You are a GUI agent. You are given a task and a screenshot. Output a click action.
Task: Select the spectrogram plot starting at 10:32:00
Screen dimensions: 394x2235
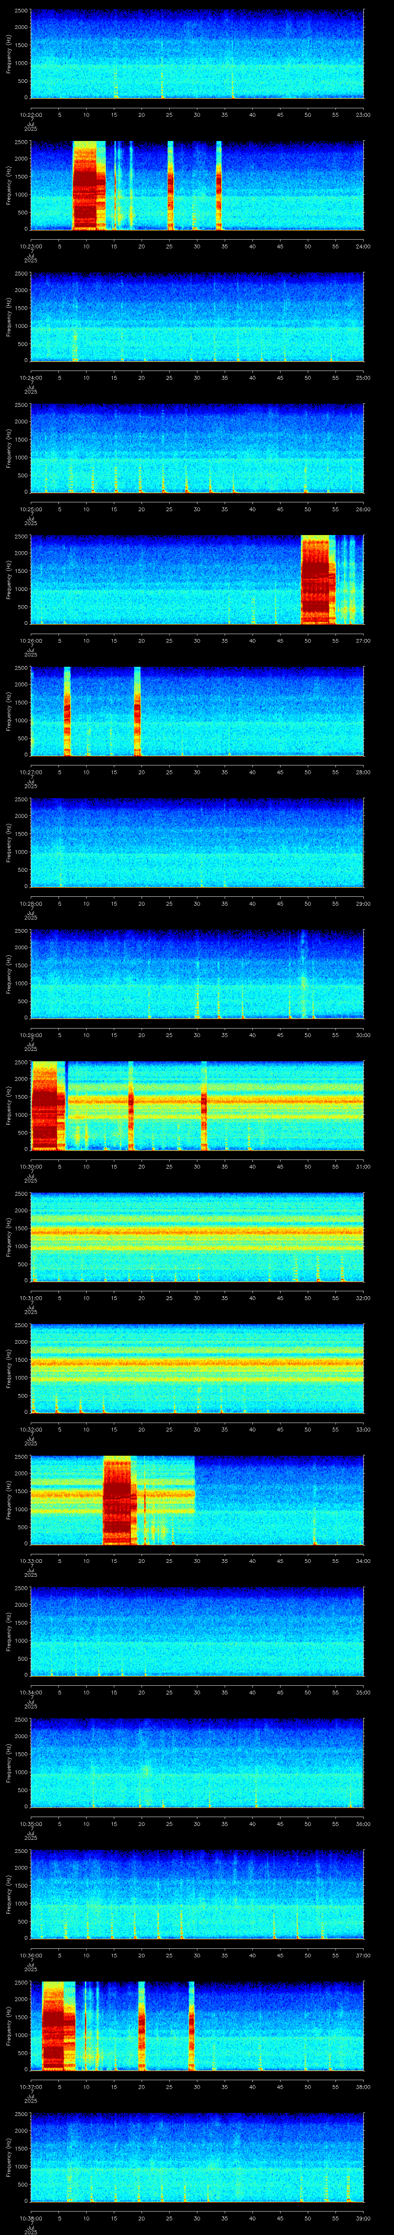(197, 1368)
